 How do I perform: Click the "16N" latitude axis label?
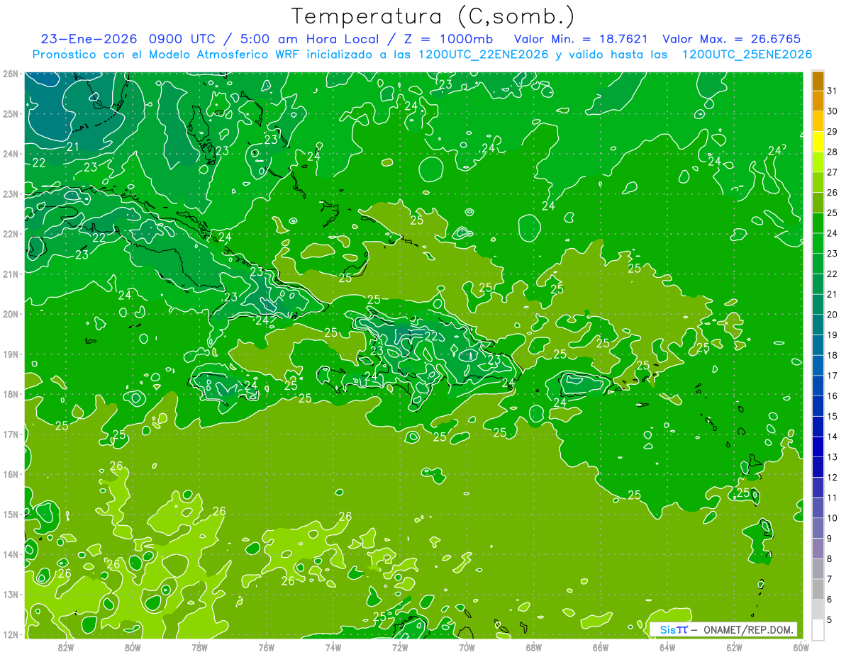coord(10,474)
